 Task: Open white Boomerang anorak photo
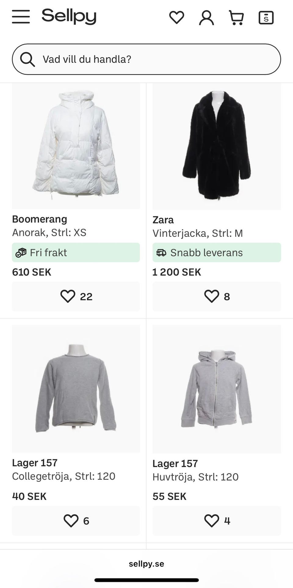[x=76, y=146]
